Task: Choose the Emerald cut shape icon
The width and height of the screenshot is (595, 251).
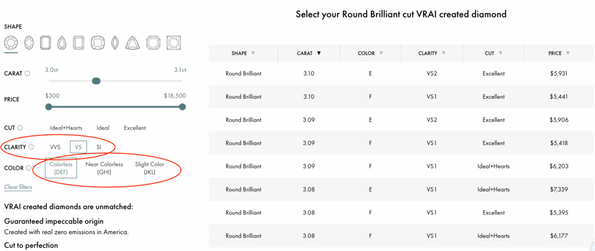Action: click(x=45, y=42)
